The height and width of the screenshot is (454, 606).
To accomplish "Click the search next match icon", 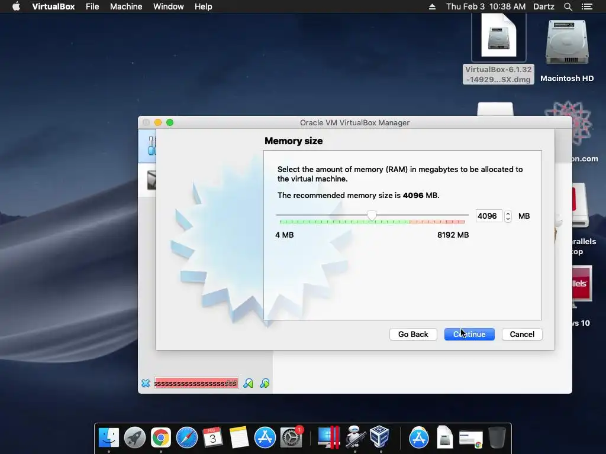I will coord(265,383).
